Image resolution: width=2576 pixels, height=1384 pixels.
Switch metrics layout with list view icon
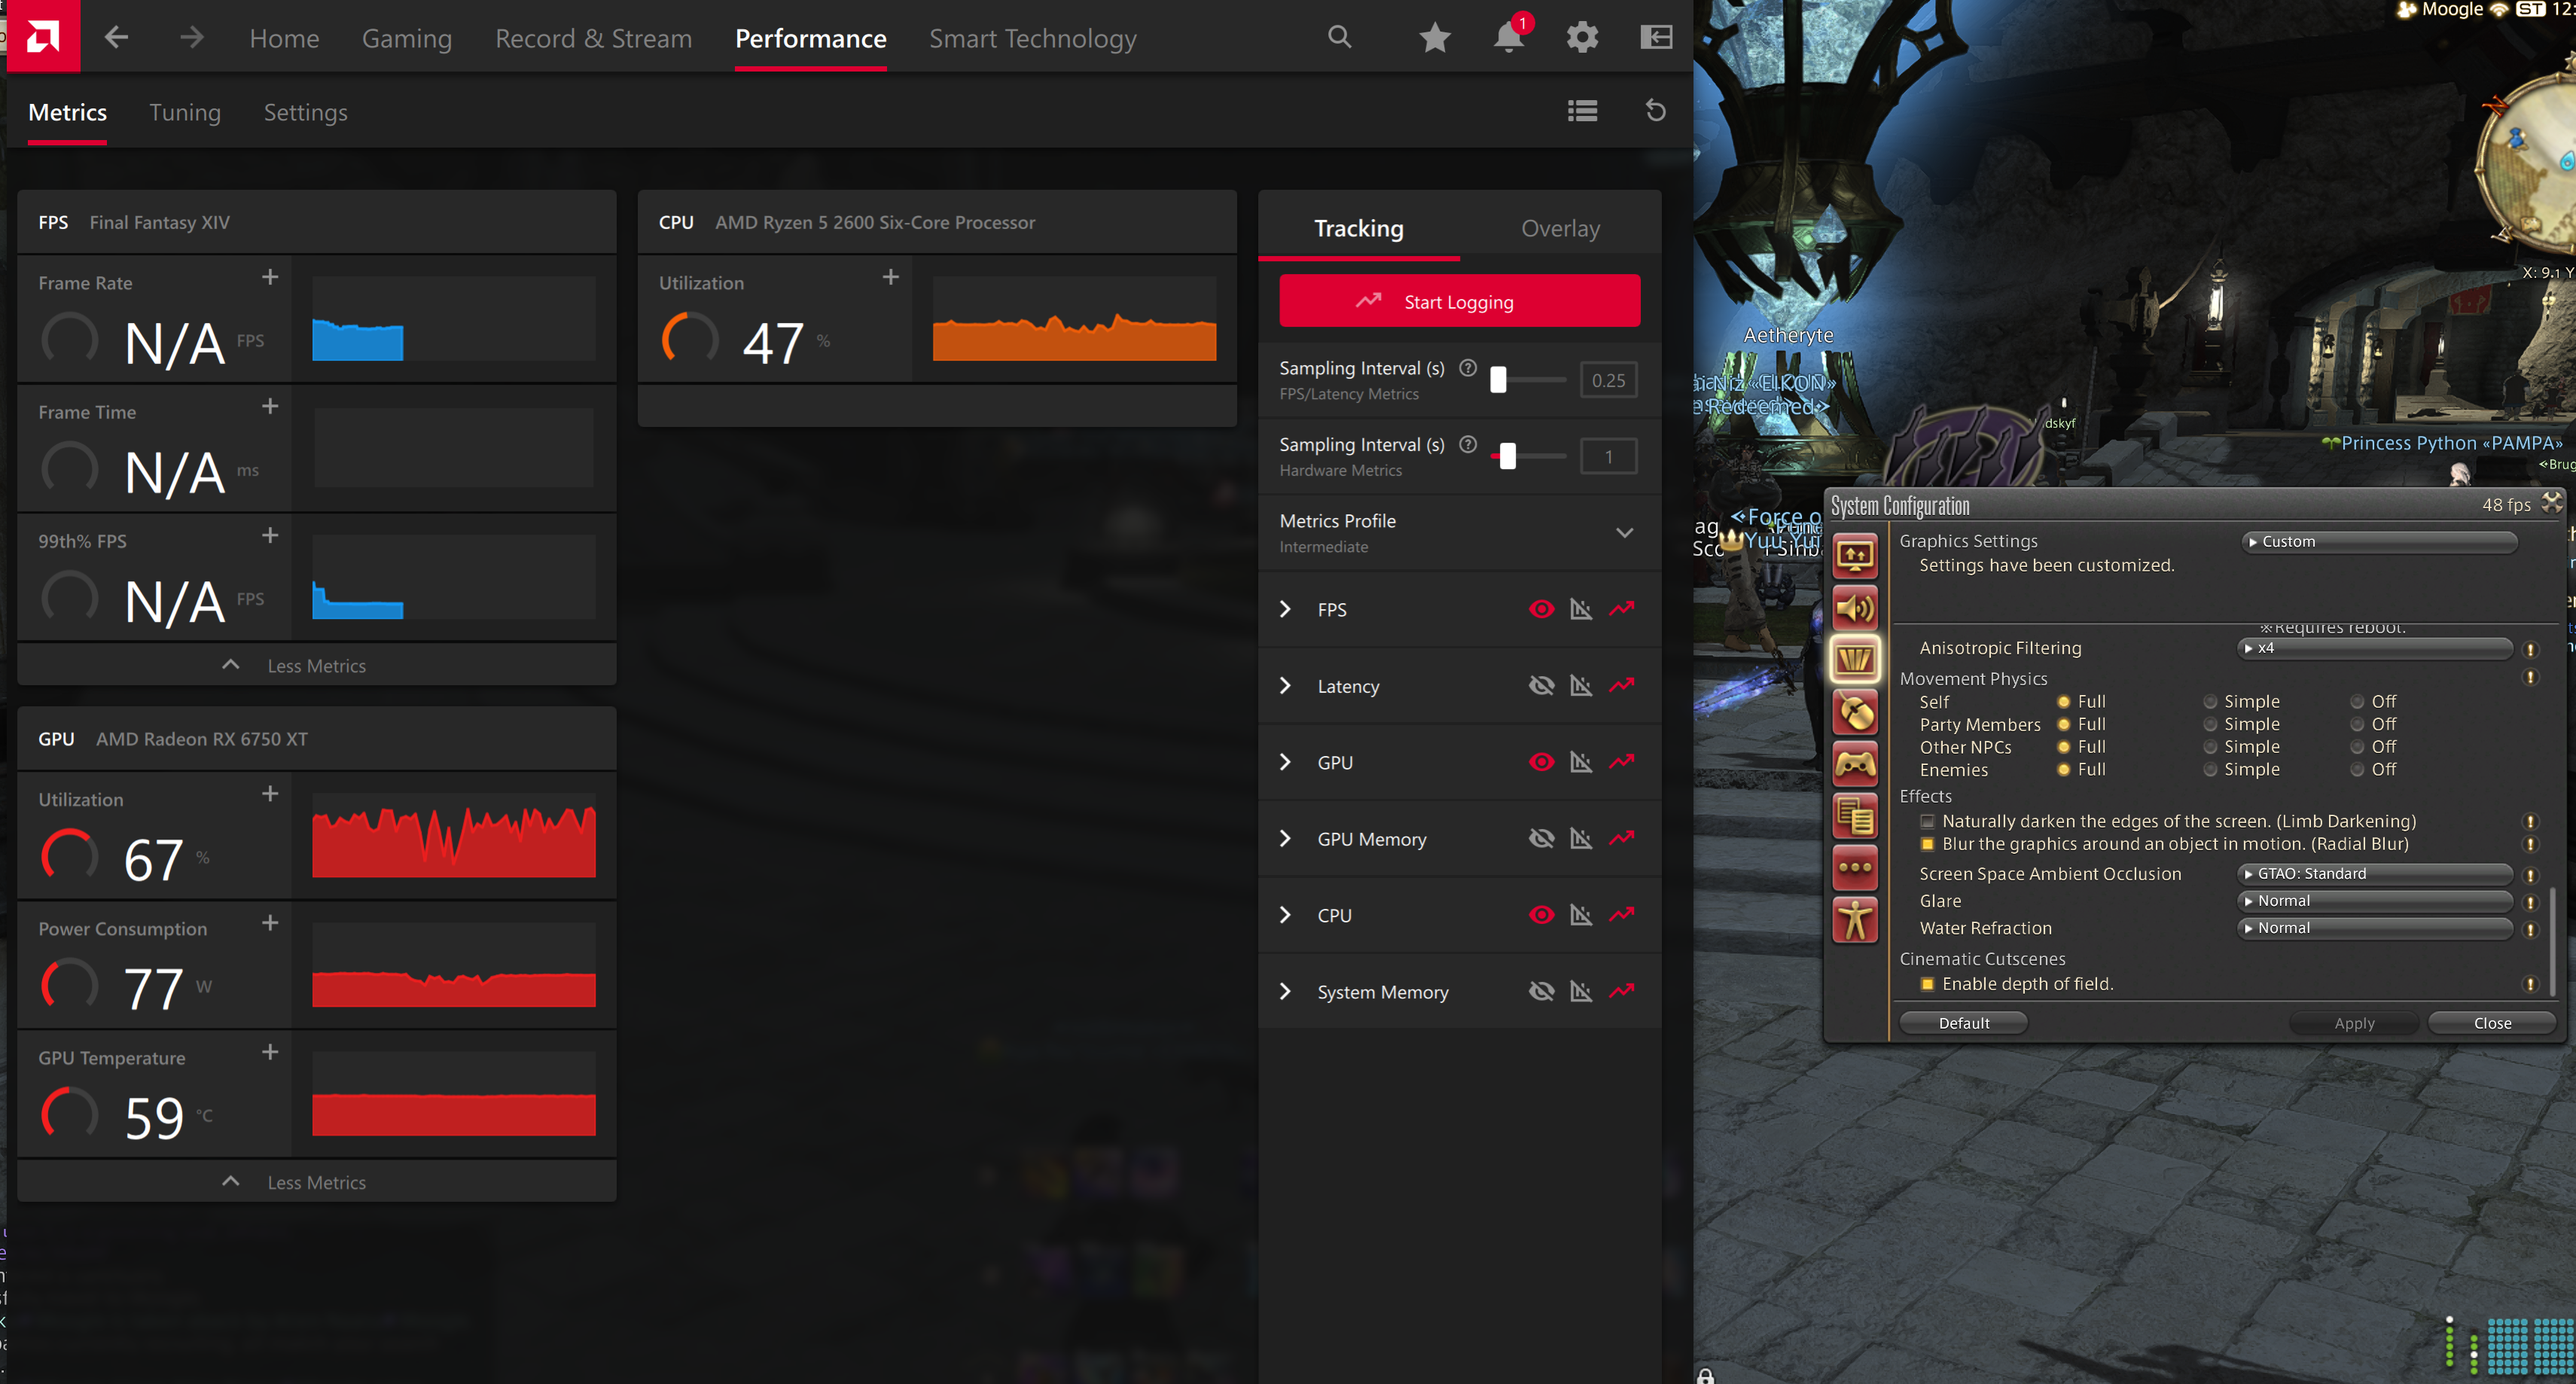[1582, 111]
